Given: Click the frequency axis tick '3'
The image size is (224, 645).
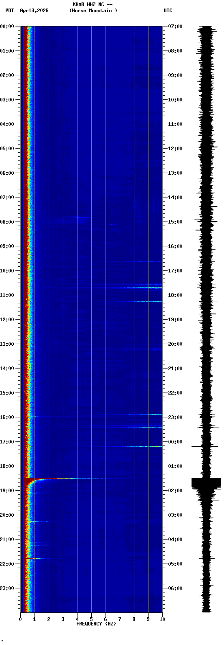Looking at the screenshot, I should [63, 619].
